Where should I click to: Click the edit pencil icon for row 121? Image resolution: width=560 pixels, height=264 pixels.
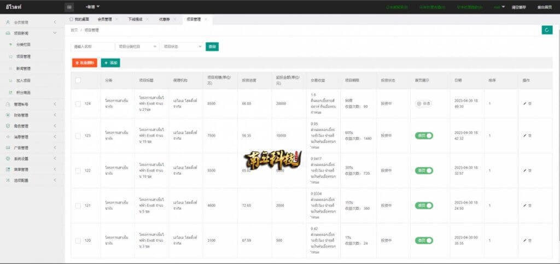[524, 206]
